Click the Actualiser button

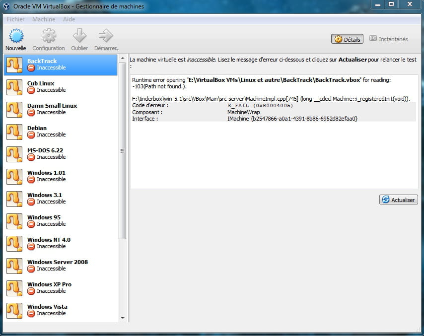pyautogui.click(x=399, y=200)
